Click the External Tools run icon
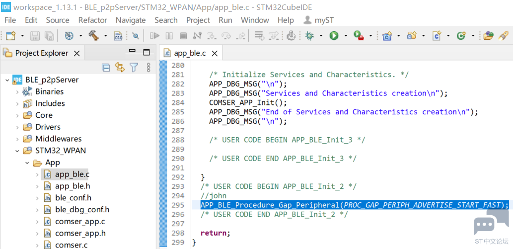The height and width of the screenshot is (249, 513). [359, 36]
